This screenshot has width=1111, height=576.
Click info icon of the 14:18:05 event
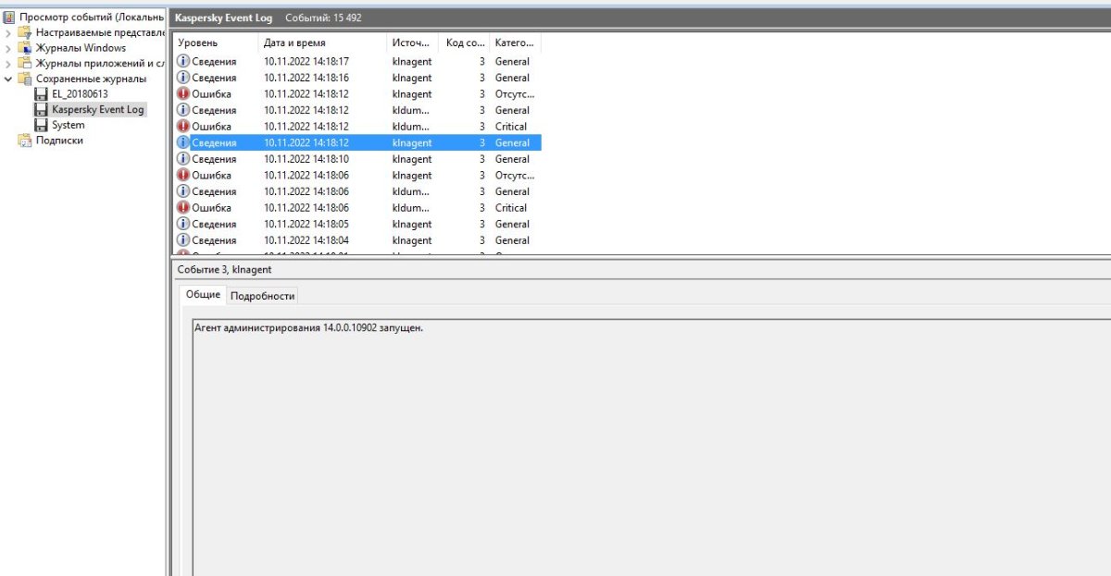(x=182, y=224)
